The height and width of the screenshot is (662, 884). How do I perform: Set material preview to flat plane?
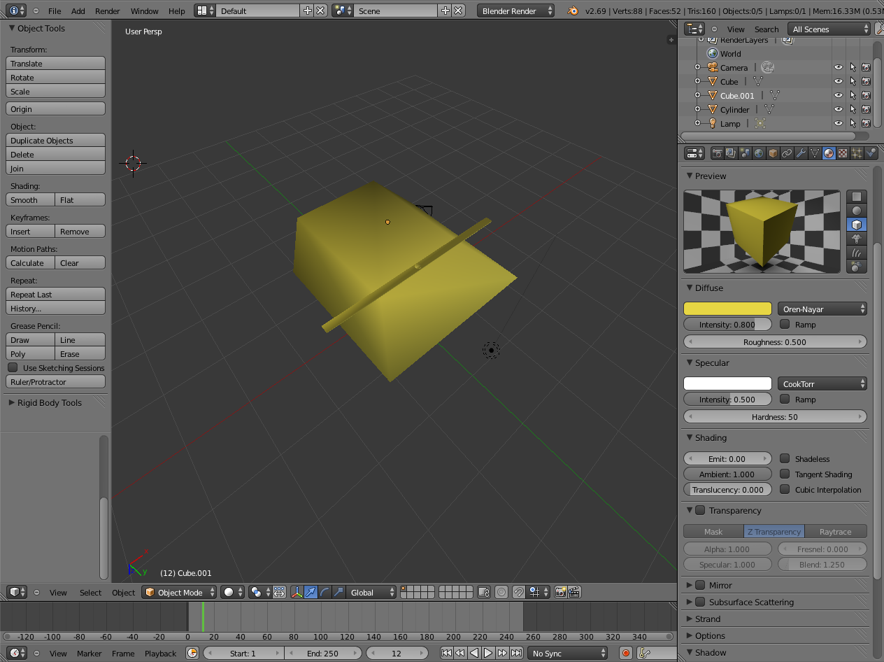coord(857,197)
